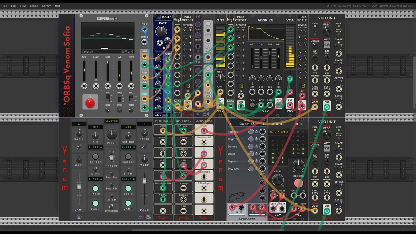Click the OCTAVE slider on Venom Sofia

click(x=111, y=157)
